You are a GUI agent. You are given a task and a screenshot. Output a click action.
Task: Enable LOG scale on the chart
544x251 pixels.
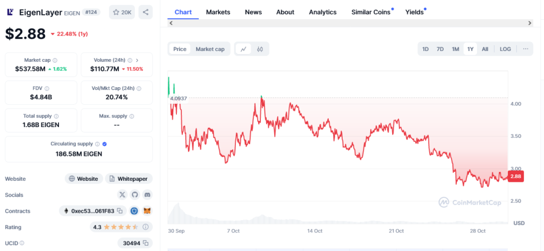click(x=505, y=49)
